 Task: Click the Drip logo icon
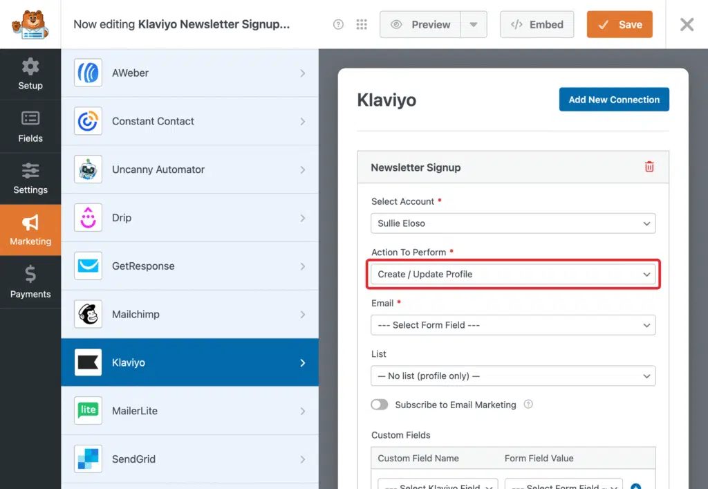[x=88, y=218]
